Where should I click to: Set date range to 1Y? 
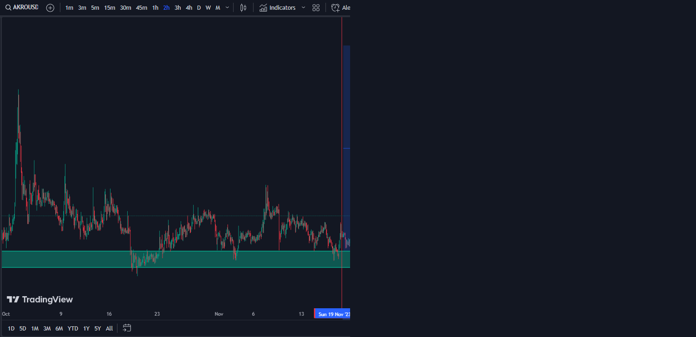point(86,329)
